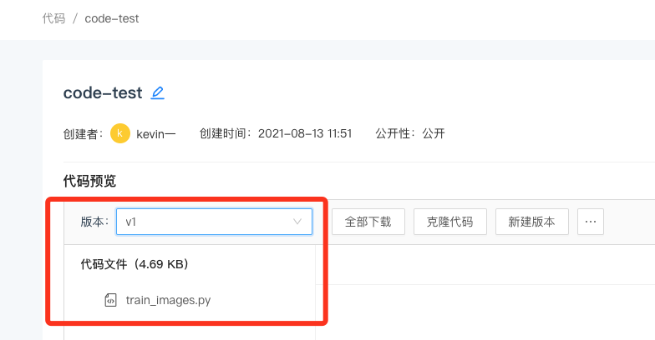Image resolution: width=655 pixels, height=340 pixels.
Task: Click the 代码文件 (4.69 KB) header
Action: tap(135, 264)
